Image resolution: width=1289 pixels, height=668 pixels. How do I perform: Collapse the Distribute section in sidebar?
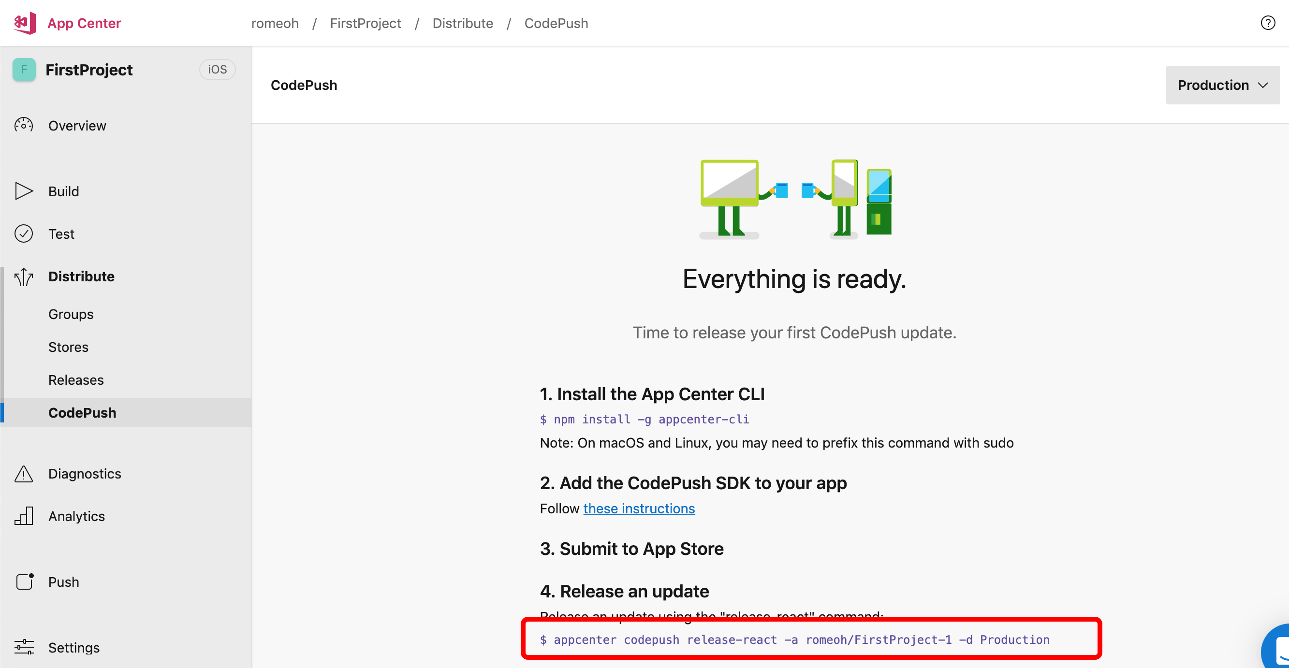(81, 276)
